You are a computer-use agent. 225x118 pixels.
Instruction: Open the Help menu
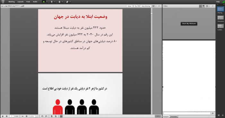tap(218, 2)
